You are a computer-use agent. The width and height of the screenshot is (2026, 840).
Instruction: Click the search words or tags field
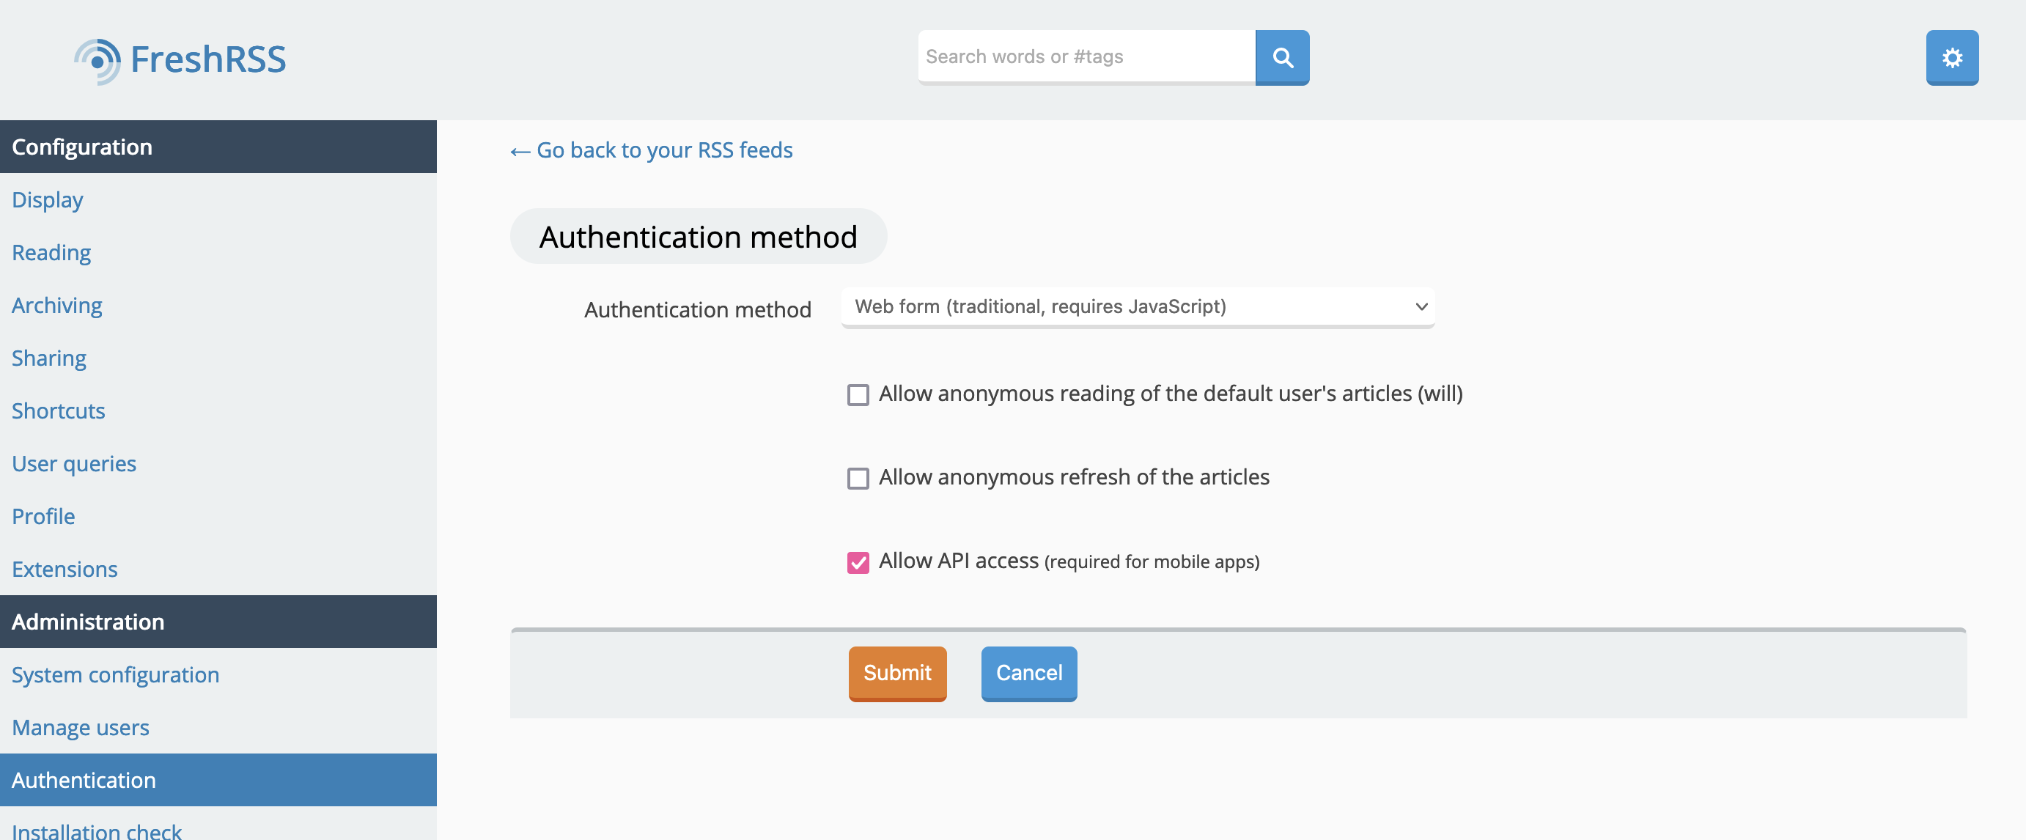tap(1086, 56)
